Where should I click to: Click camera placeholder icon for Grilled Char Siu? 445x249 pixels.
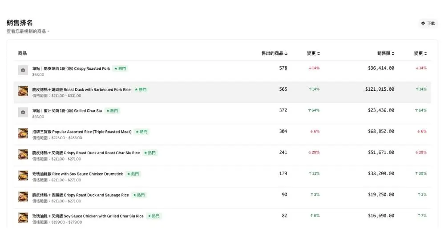[x=23, y=112]
